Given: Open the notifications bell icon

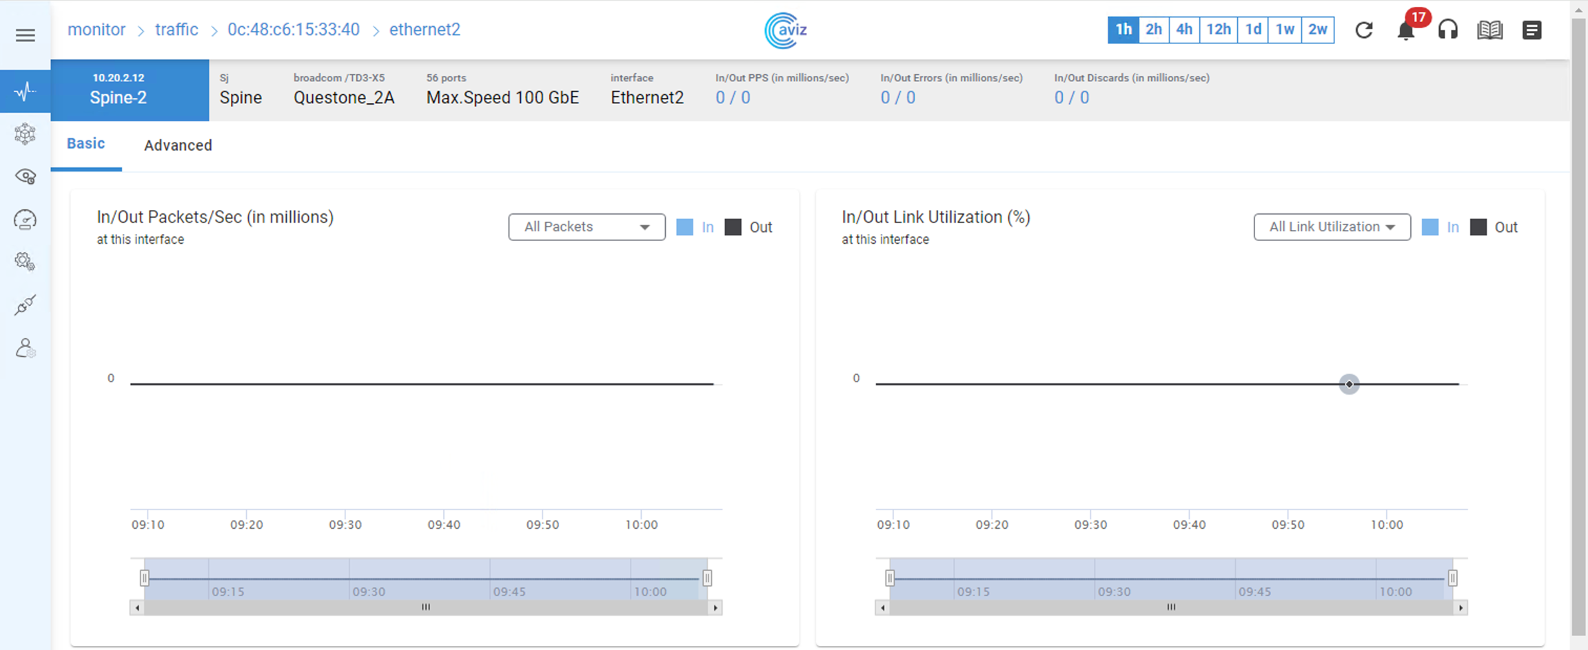Looking at the screenshot, I should (1405, 31).
